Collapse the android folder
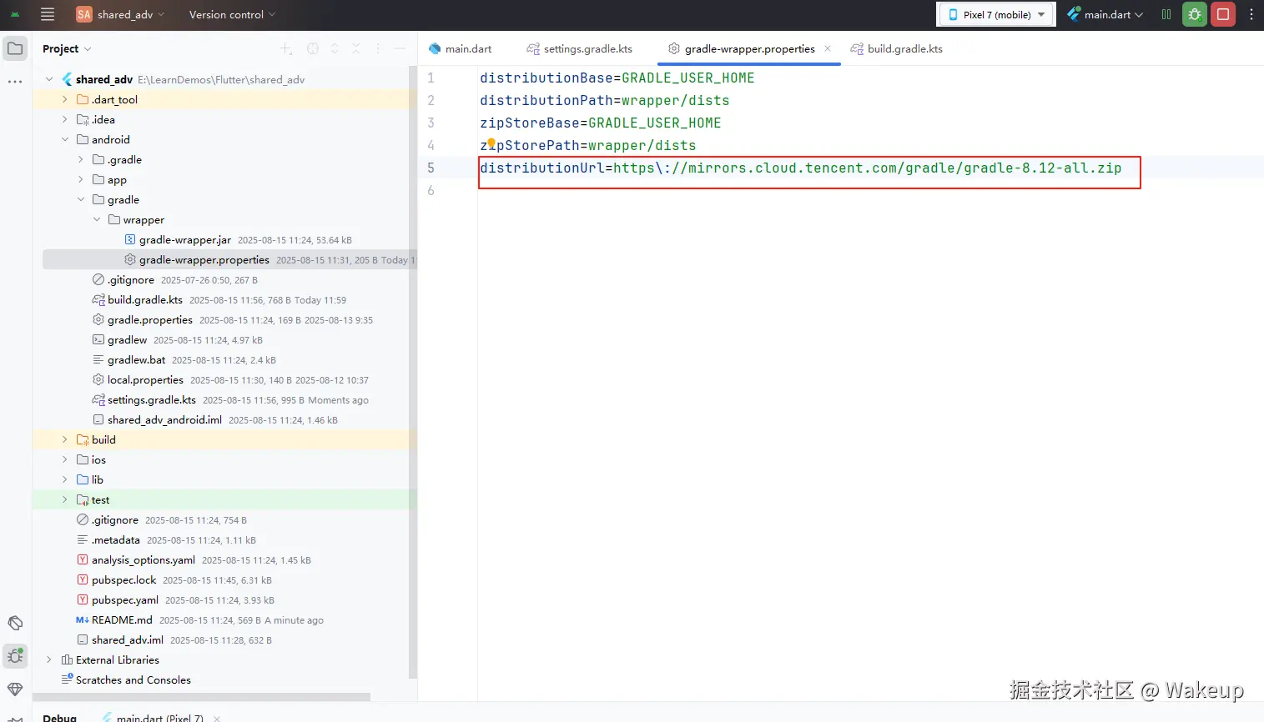Screen dimensions: 1264x722 65,139
